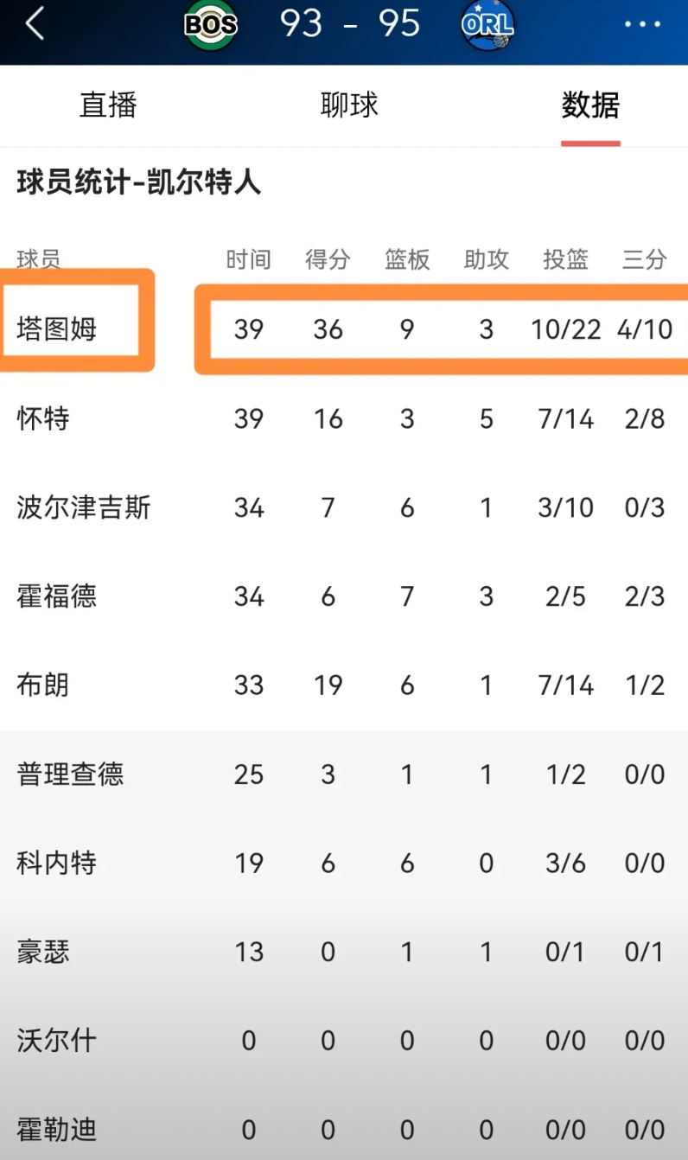This screenshot has width=688, height=1160.
Task: Select player 波尔津吉斯 row
Action: tap(344, 507)
